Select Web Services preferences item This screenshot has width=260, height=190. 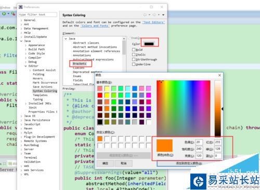pos(34,170)
